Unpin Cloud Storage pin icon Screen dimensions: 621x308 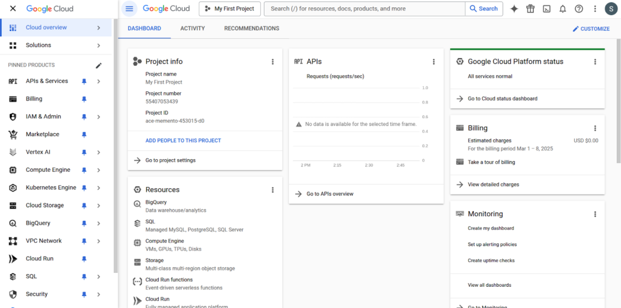click(x=84, y=206)
